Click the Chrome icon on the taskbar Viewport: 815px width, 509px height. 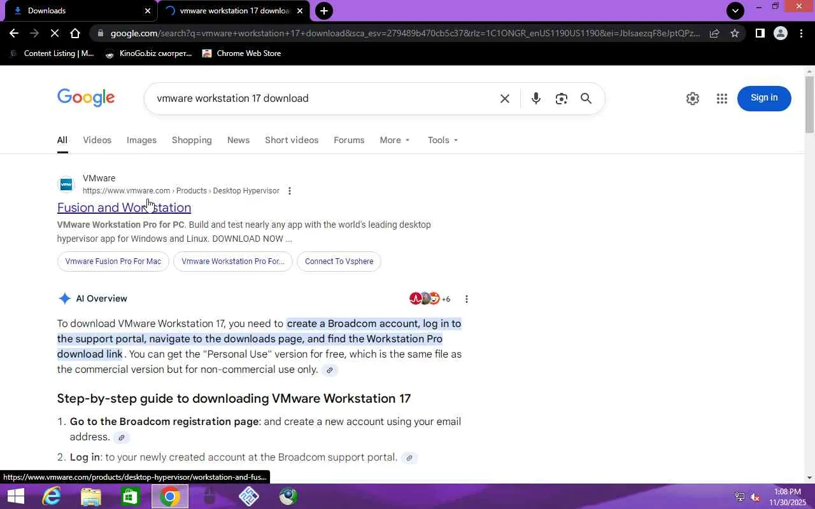170,496
